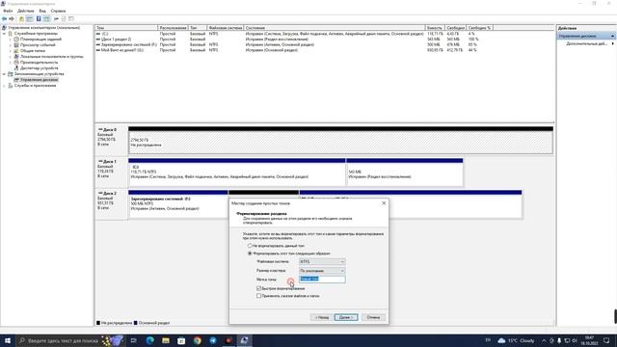The width and height of the screenshot is (617, 347).
Task: Uncheck the Быстрое форматирование checkbox
Action: (x=258, y=288)
